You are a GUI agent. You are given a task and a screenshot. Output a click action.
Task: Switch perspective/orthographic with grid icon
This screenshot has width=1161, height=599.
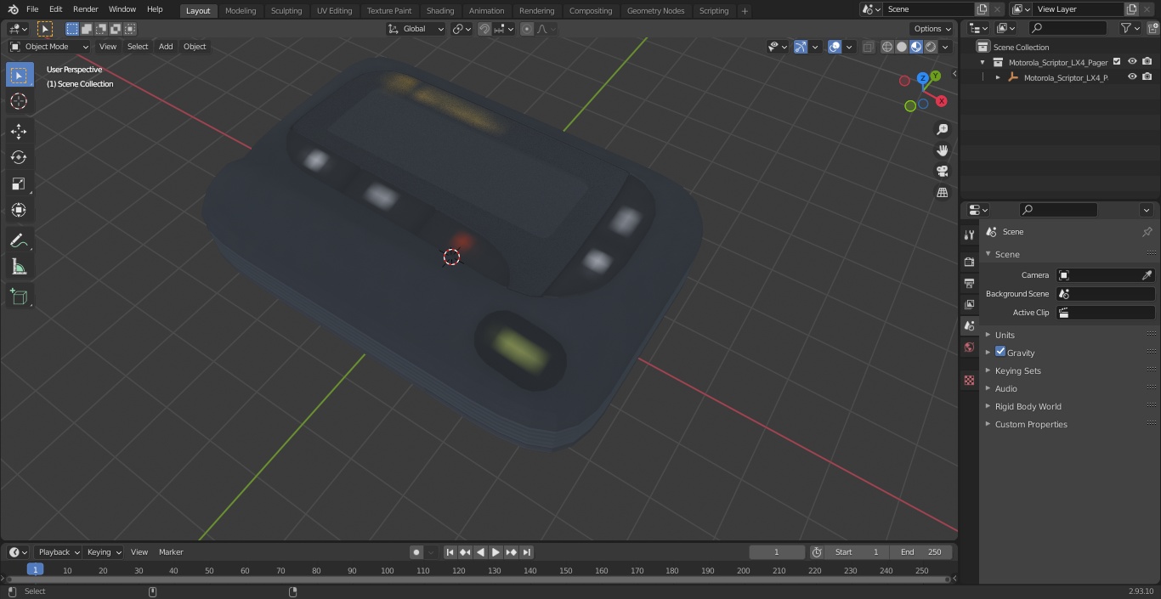pos(942,193)
